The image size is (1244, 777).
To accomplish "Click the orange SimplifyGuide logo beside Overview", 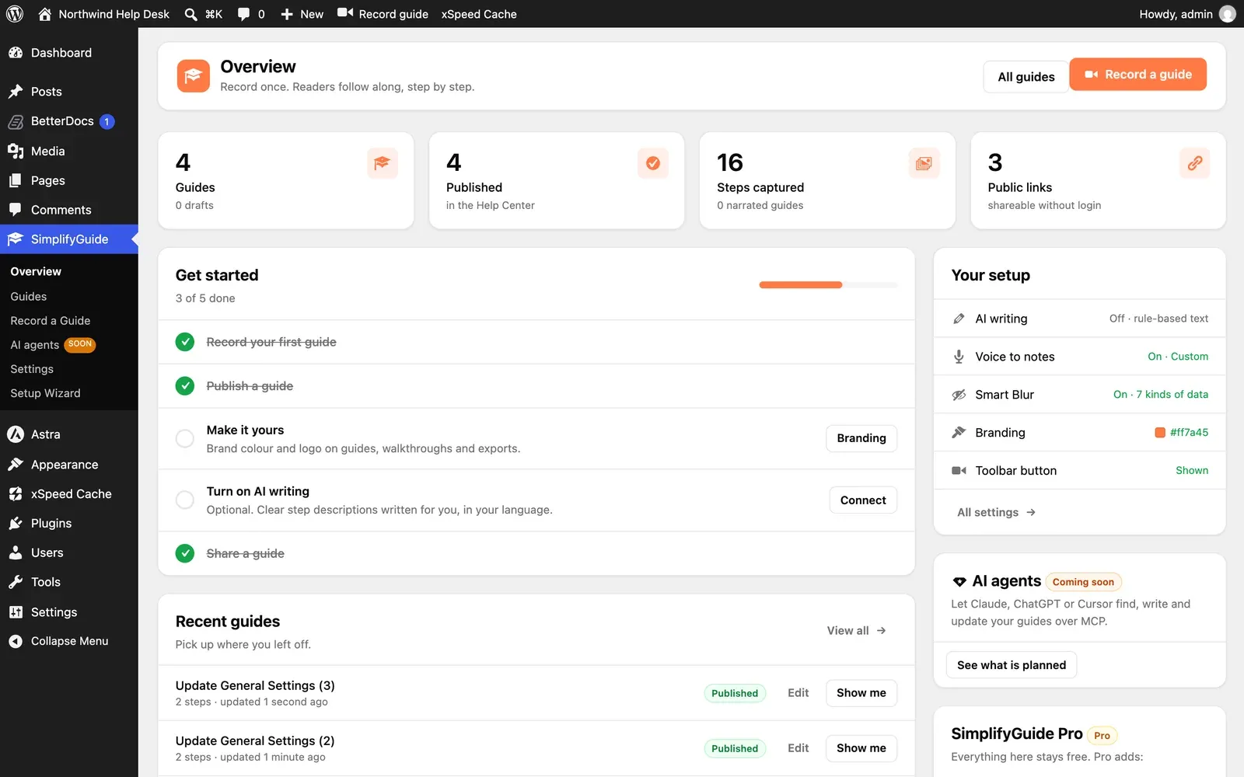I will (193, 75).
